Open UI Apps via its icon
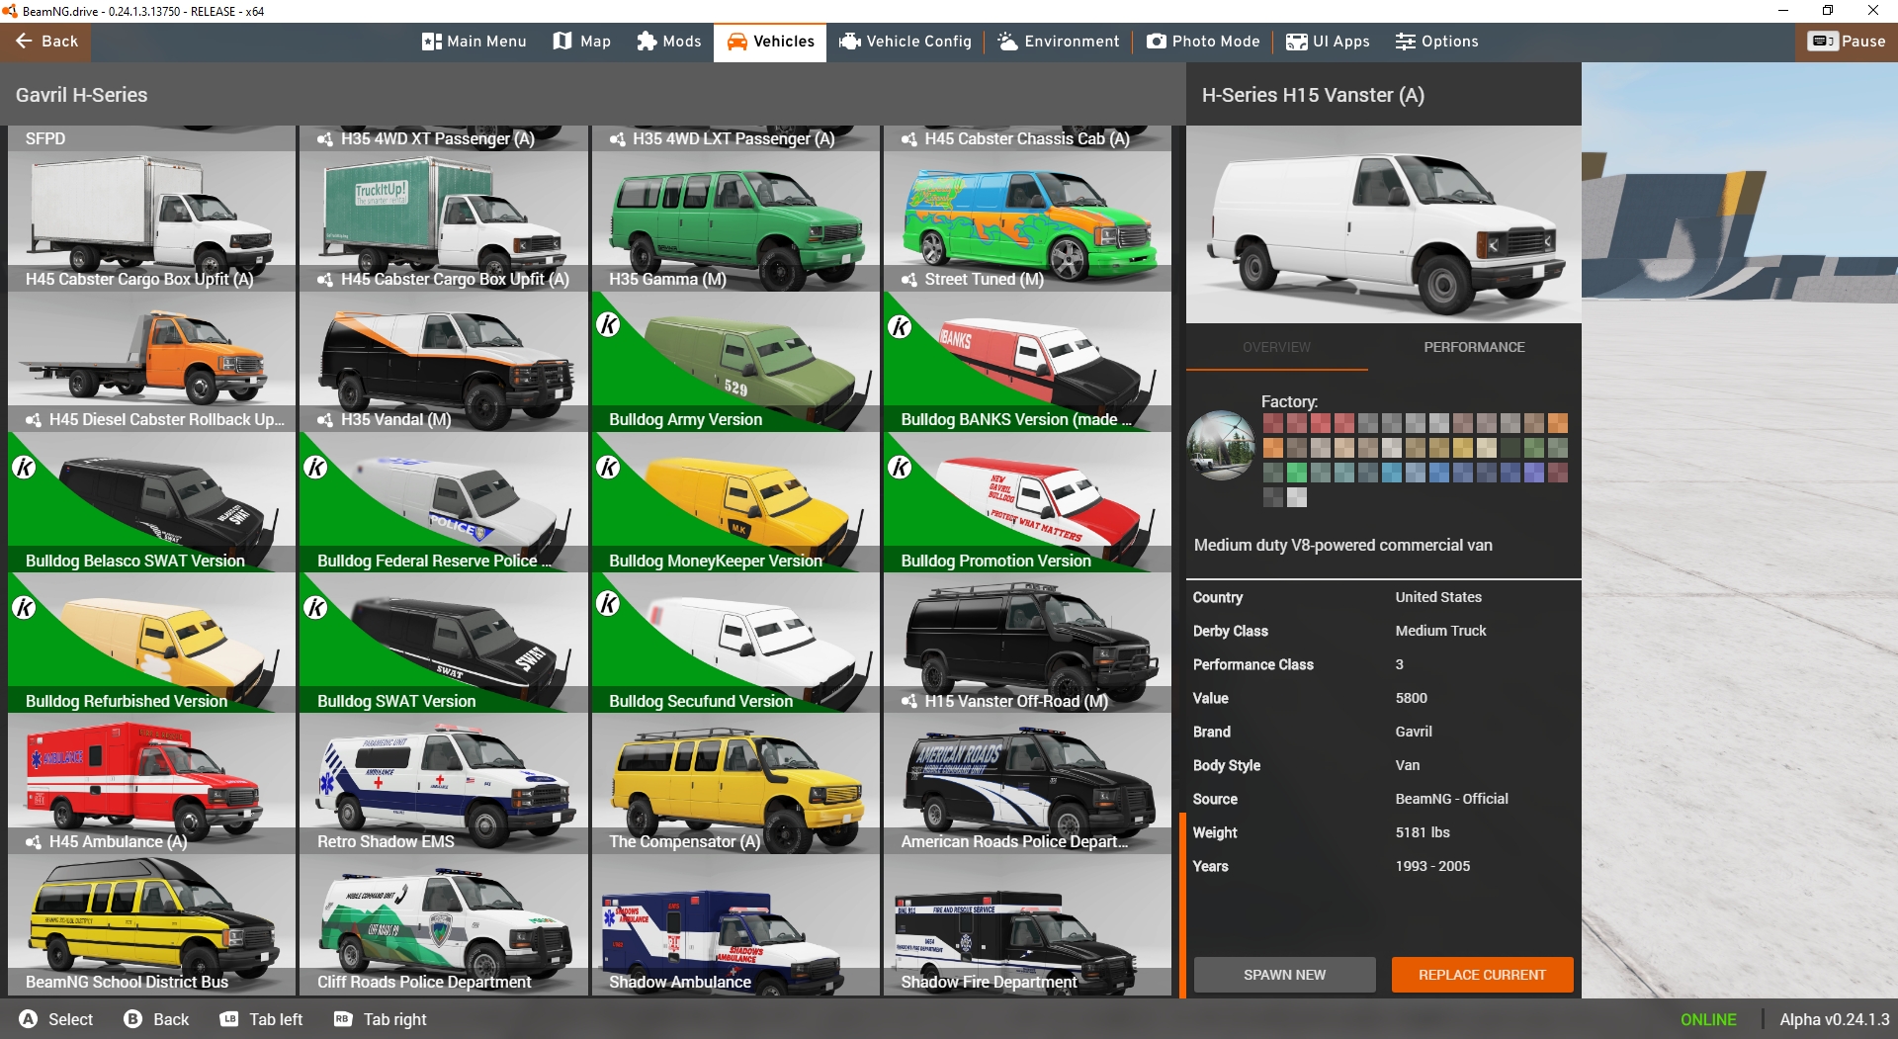This screenshot has height=1039, width=1898. pyautogui.click(x=1296, y=42)
